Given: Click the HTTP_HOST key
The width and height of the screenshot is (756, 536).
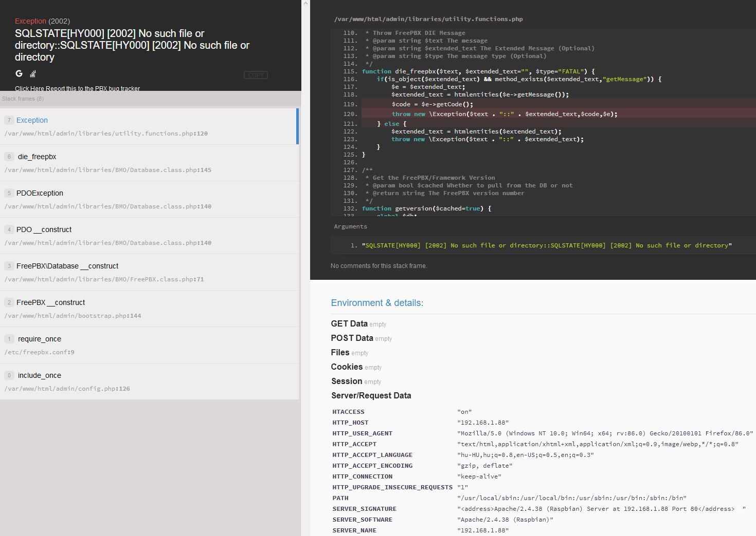Looking at the screenshot, I should pos(350,423).
